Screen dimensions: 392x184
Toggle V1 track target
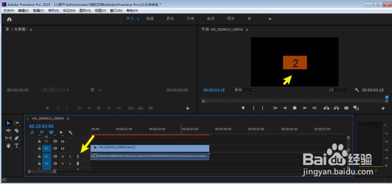47,149
